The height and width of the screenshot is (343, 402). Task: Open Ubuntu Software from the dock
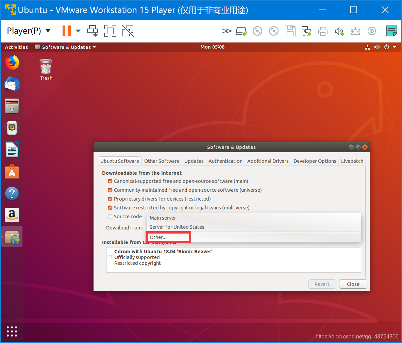click(x=12, y=171)
